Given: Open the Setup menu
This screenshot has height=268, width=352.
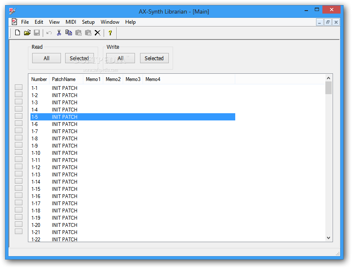Looking at the screenshot, I should 88,22.
